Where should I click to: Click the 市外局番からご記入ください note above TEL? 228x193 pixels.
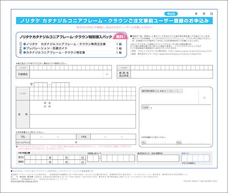click(x=30, y=132)
